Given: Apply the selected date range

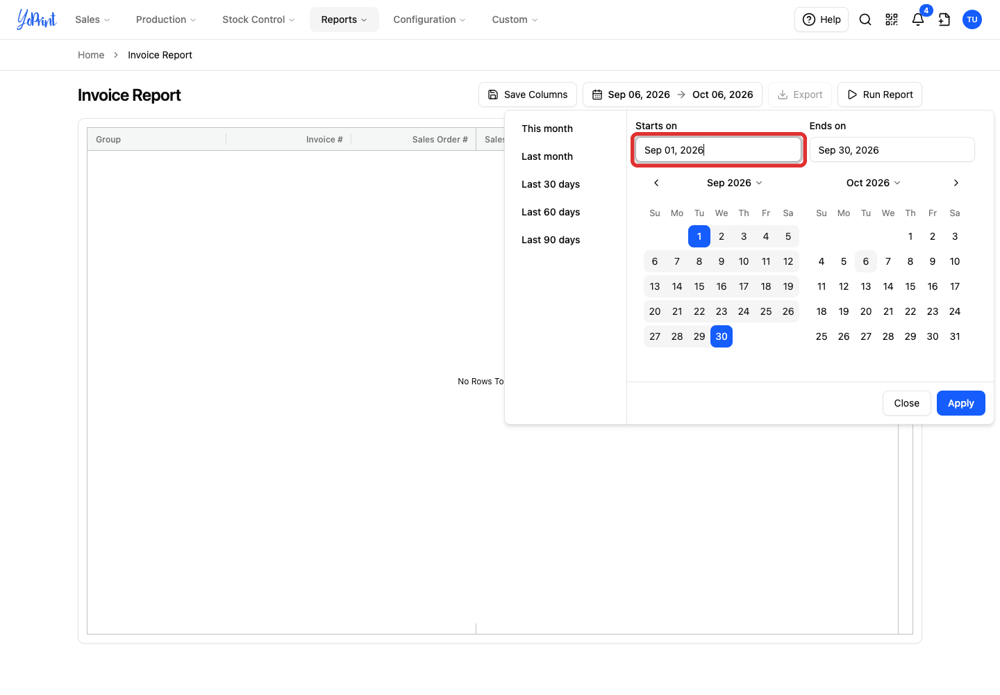Looking at the screenshot, I should pos(961,403).
